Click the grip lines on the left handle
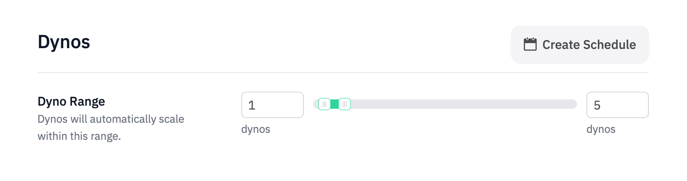Viewport: 687px width, 181px height. click(x=324, y=104)
